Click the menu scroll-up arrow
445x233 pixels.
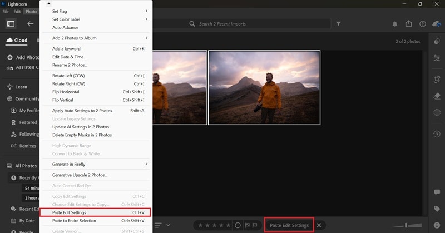[x=48, y=4]
